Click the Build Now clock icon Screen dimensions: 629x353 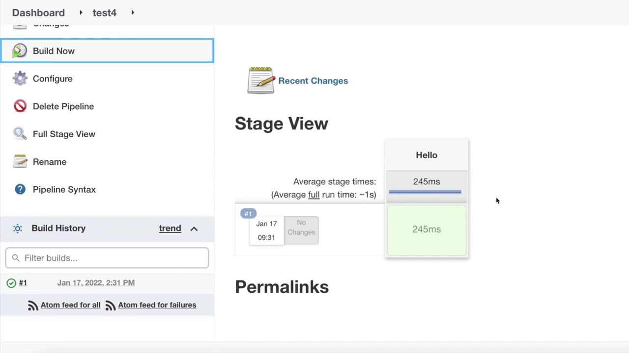(20, 51)
